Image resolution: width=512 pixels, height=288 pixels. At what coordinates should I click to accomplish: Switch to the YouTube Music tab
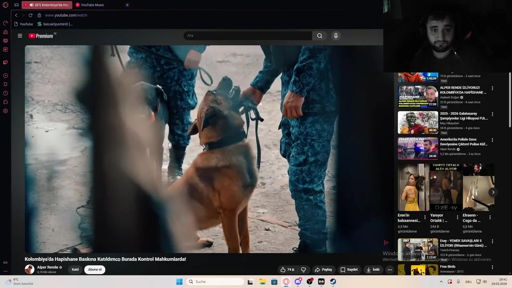(x=92, y=5)
